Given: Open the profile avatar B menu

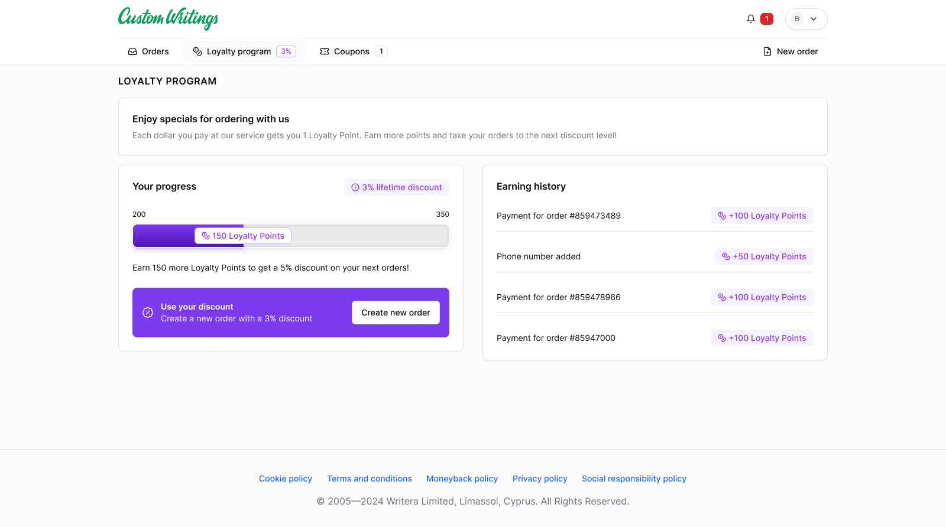Looking at the screenshot, I should (797, 19).
